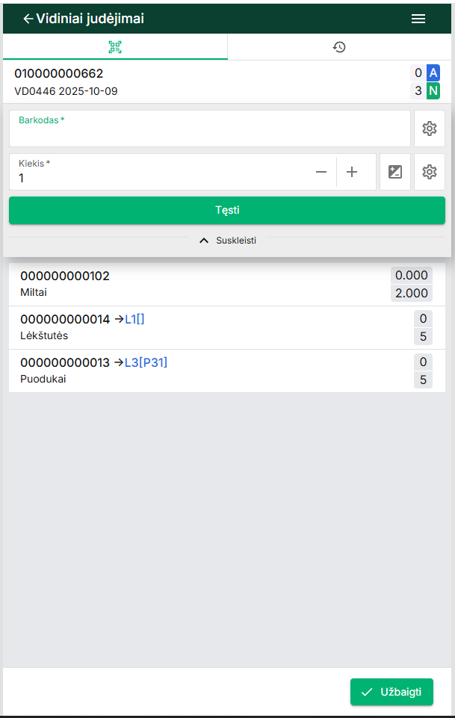
Task: Increase quantity with plus button
Action: pyautogui.click(x=352, y=172)
